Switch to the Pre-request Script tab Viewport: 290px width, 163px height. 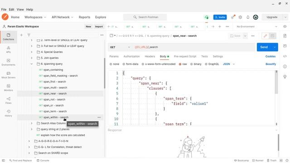tap(185, 56)
